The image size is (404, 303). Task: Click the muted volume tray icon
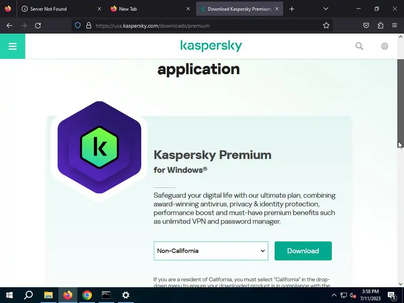point(353,295)
